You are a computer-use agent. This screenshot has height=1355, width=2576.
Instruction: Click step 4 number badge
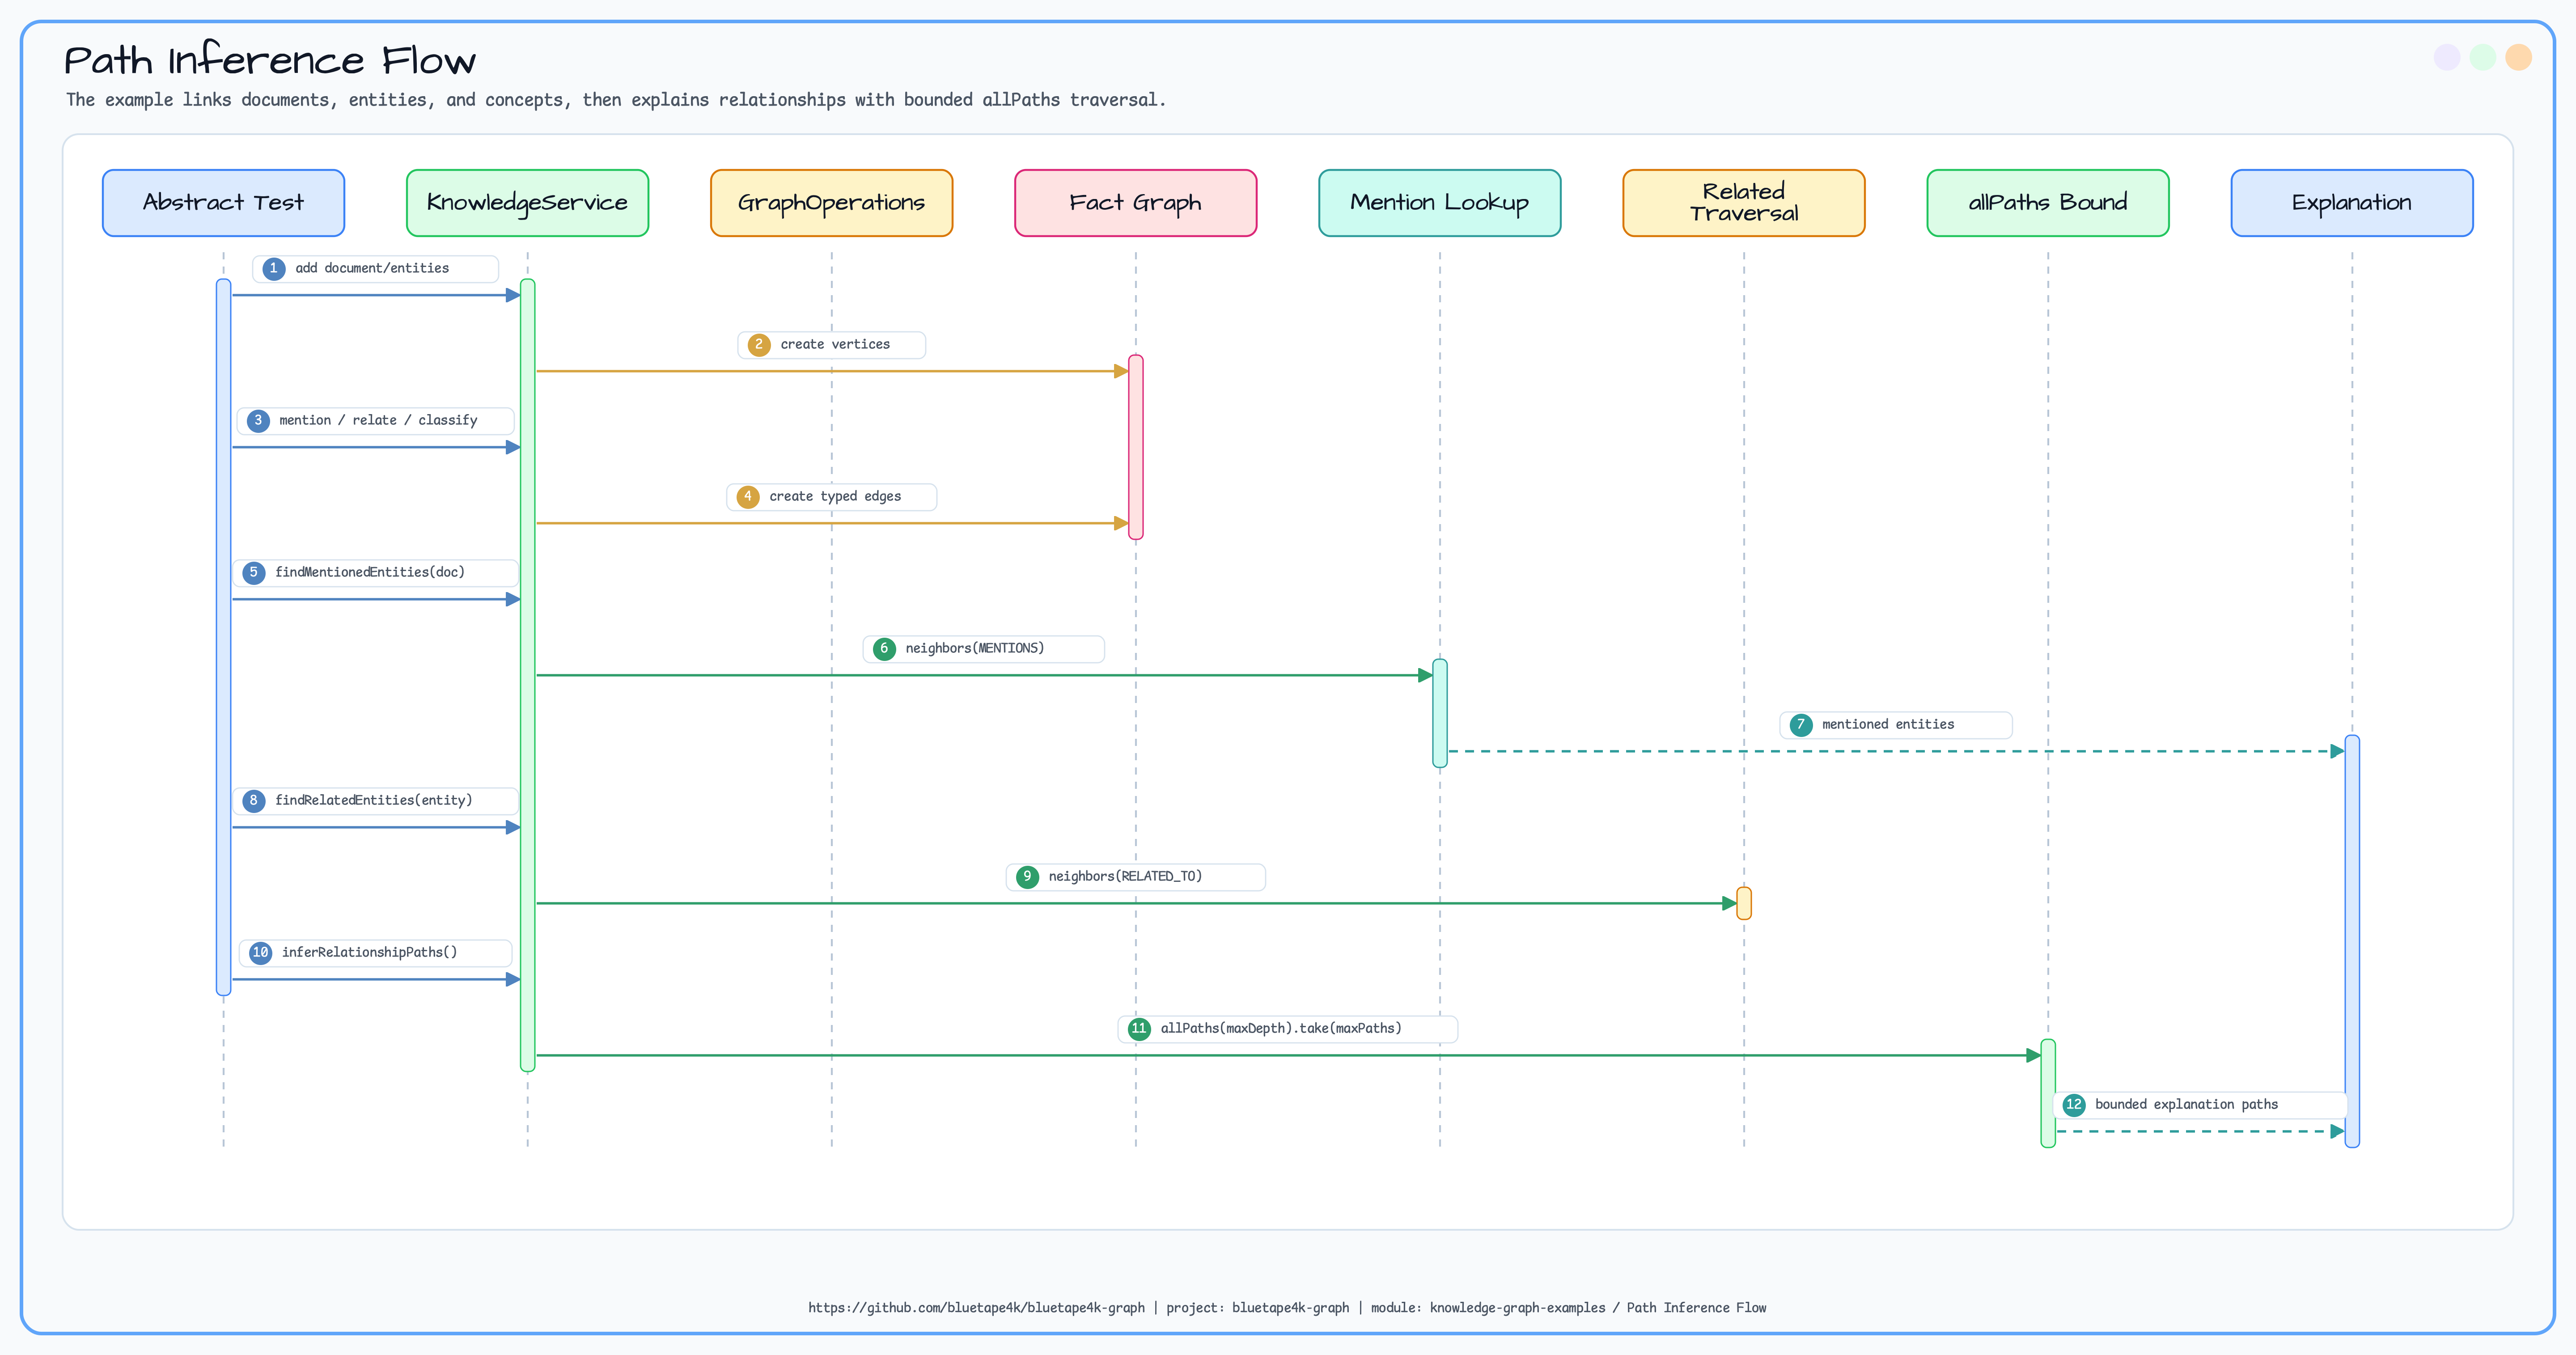748,497
